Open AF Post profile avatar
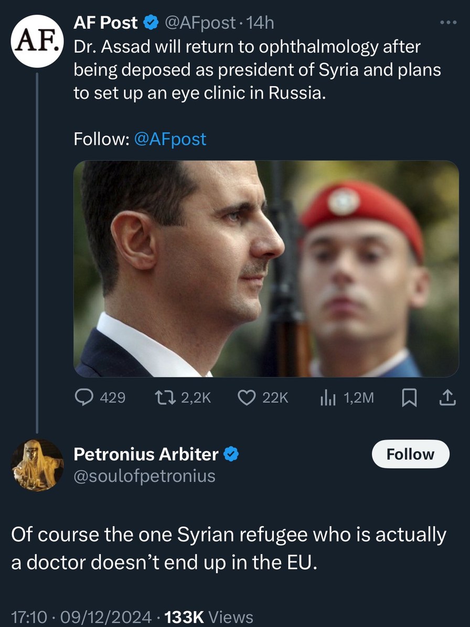Image resolution: width=470 pixels, height=627 pixels. pos(37,41)
